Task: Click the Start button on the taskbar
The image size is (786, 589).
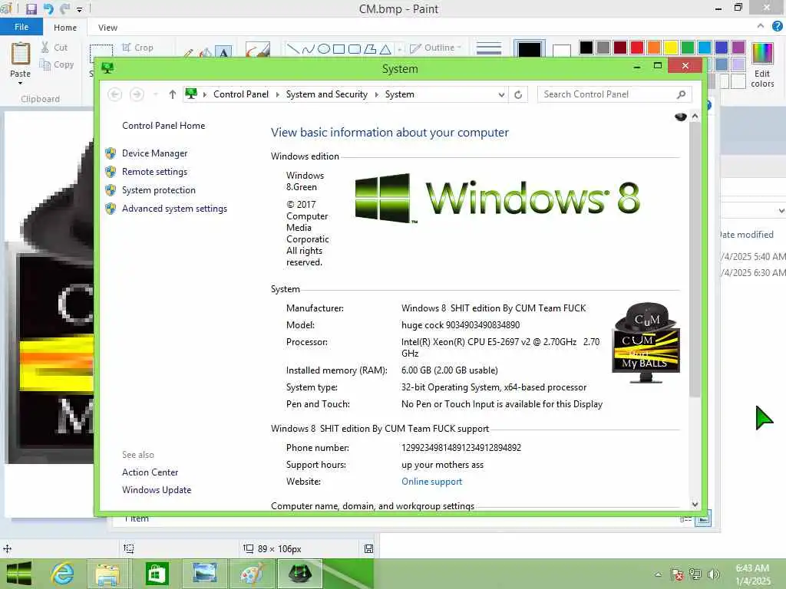Action: click(19, 574)
